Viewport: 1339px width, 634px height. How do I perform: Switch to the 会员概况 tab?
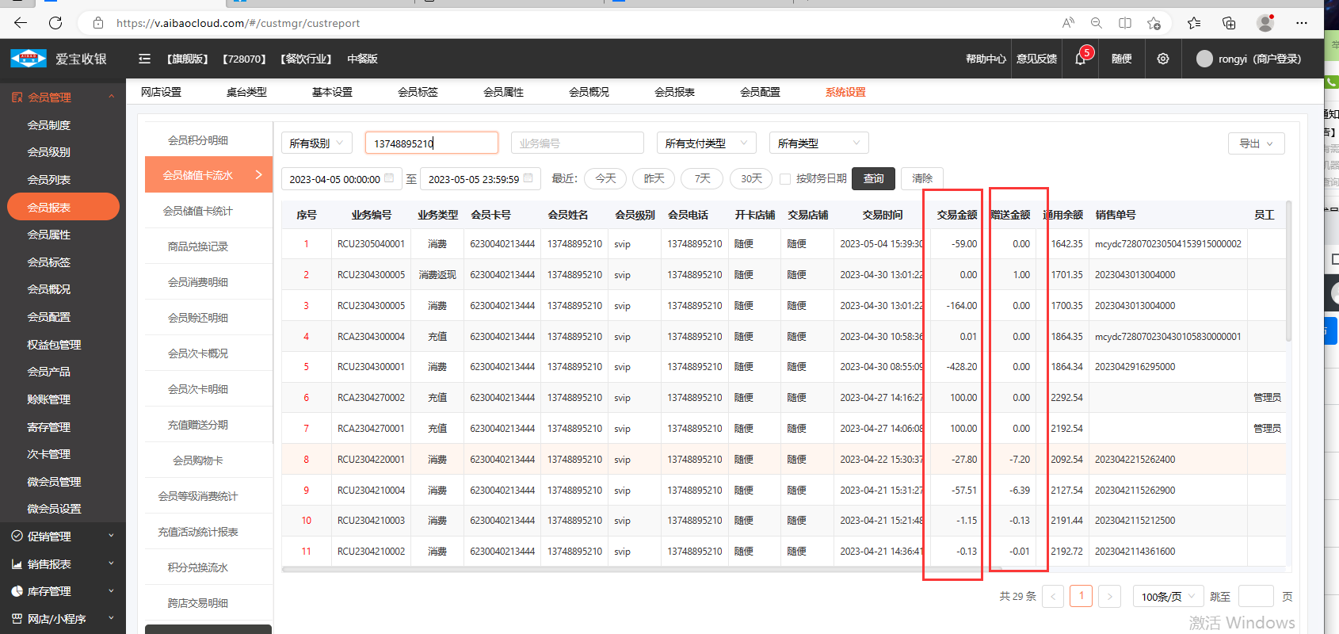[x=589, y=92]
